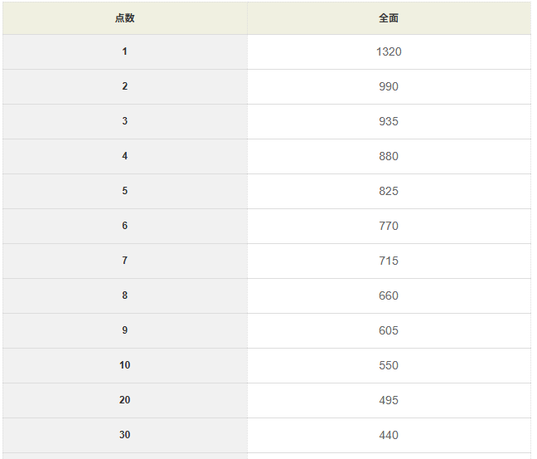This screenshot has height=459, width=537.
Task: Click the 点数 column header
Action: [x=124, y=18]
